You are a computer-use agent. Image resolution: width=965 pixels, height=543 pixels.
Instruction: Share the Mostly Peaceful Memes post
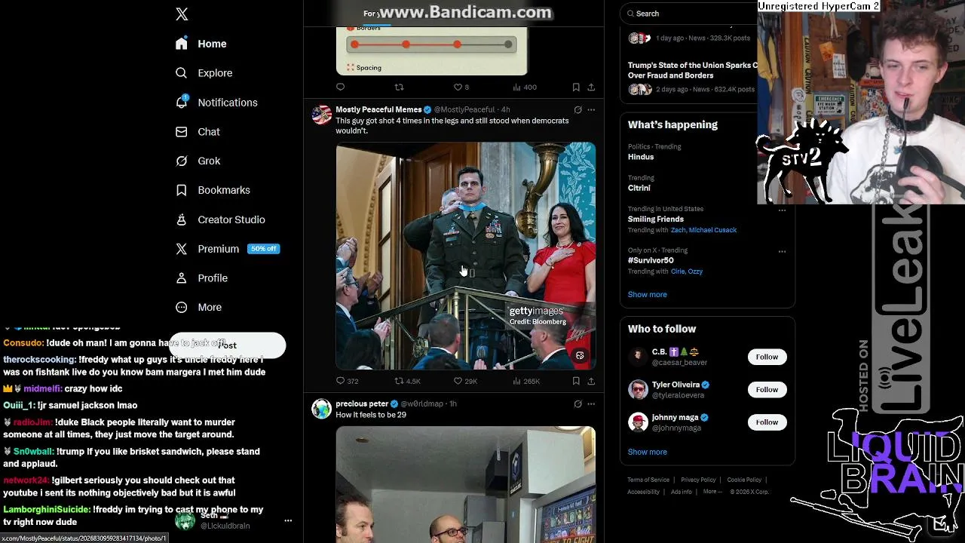[591, 382]
